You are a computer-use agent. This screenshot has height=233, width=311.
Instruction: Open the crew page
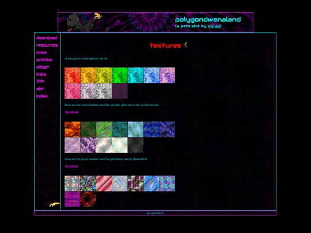pos(41,52)
